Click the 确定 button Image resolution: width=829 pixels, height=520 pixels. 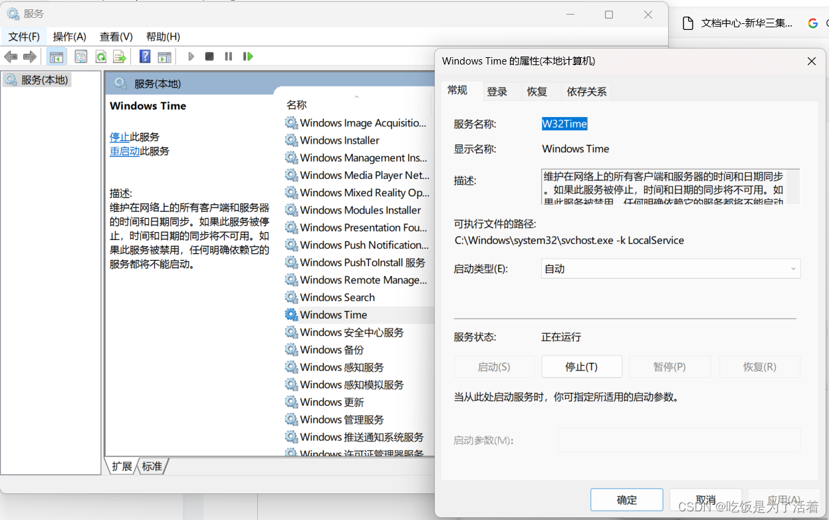point(627,500)
